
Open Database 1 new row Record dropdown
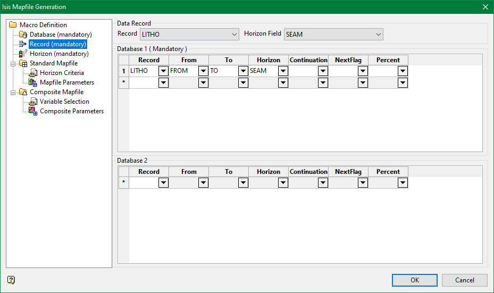click(x=163, y=82)
